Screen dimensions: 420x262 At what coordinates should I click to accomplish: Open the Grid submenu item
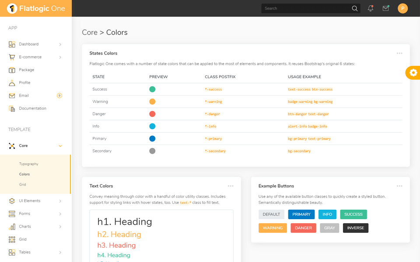[22, 184]
